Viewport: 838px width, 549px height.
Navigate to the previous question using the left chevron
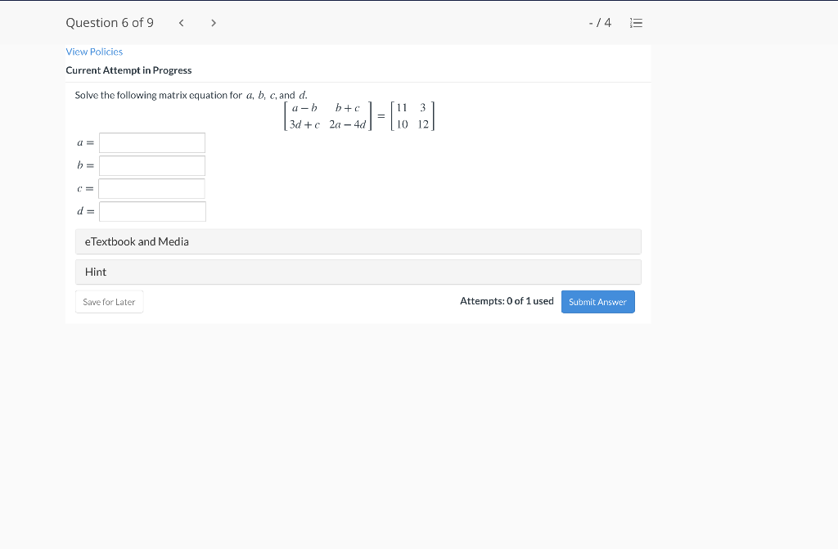coord(181,23)
